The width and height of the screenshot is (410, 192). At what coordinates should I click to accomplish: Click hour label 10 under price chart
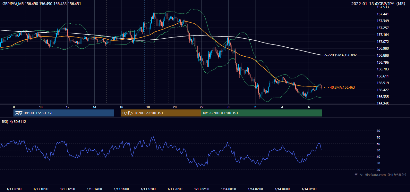coord(41,107)
